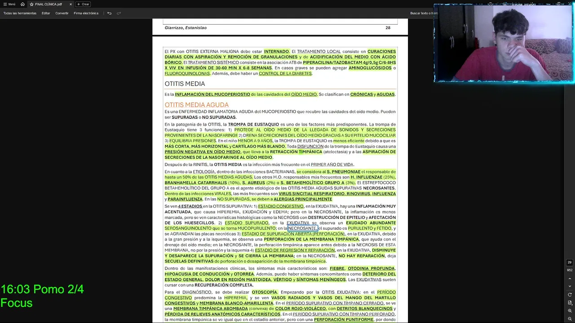Click underlined CONTROL DE LA DIABETES text
Image resolution: width=575 pixels, height=323 pixels.
(285, 74)
